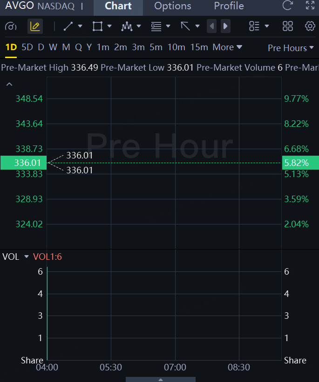The width and height of the screenshot is (319, 382).
Task: Open the multi-chart grid layout icon
Action: point(288,26)
